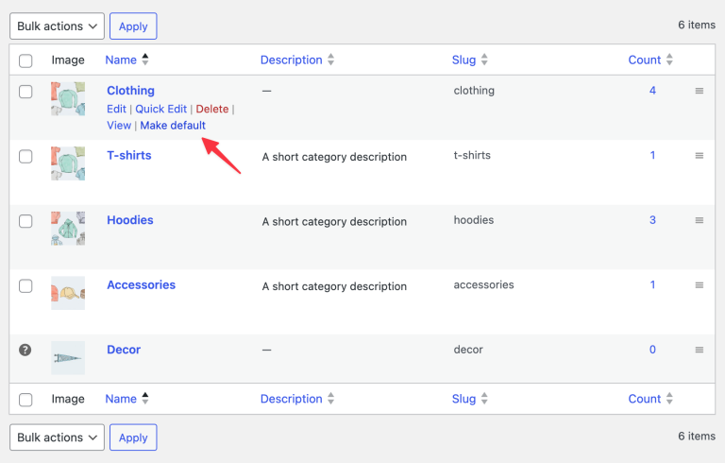Image resolution: width=725 pixels, height=463 pixels.
Task: Sort by the top Description column arrows
Action: 330,60
